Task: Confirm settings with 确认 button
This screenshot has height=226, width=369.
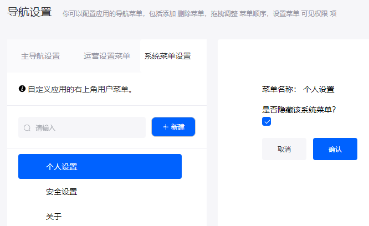Action: 335,149
